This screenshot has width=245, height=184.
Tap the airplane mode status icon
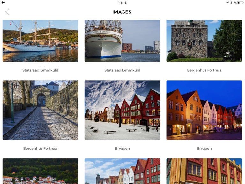pyautogui.click(x=3, y=3)
